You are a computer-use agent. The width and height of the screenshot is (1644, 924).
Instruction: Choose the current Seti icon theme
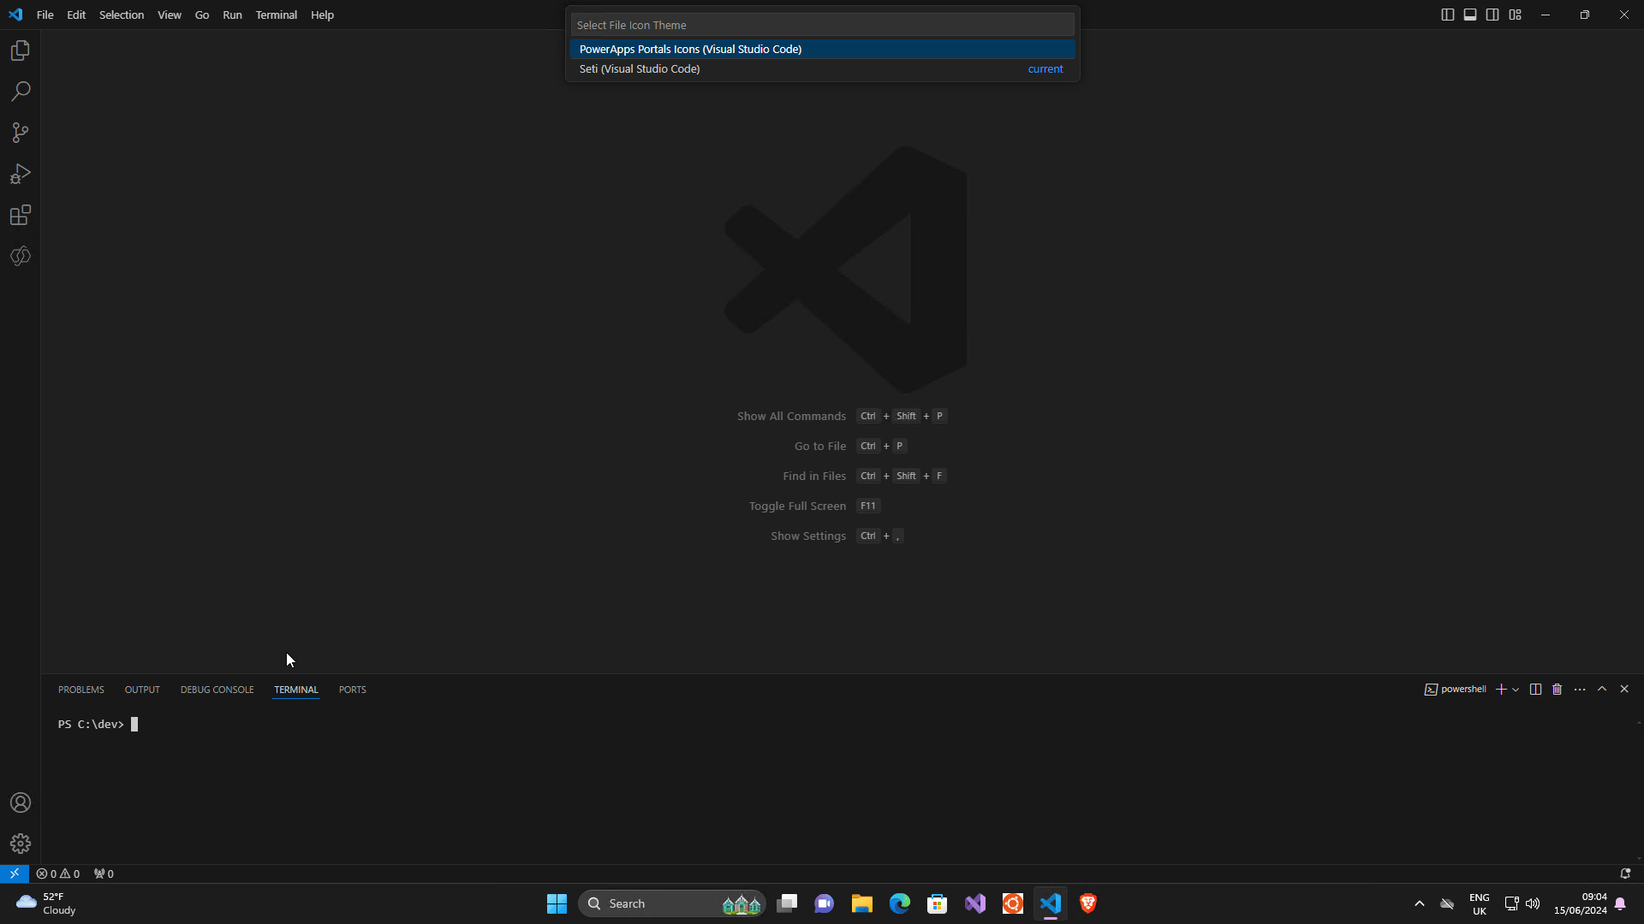coord(640,68)
